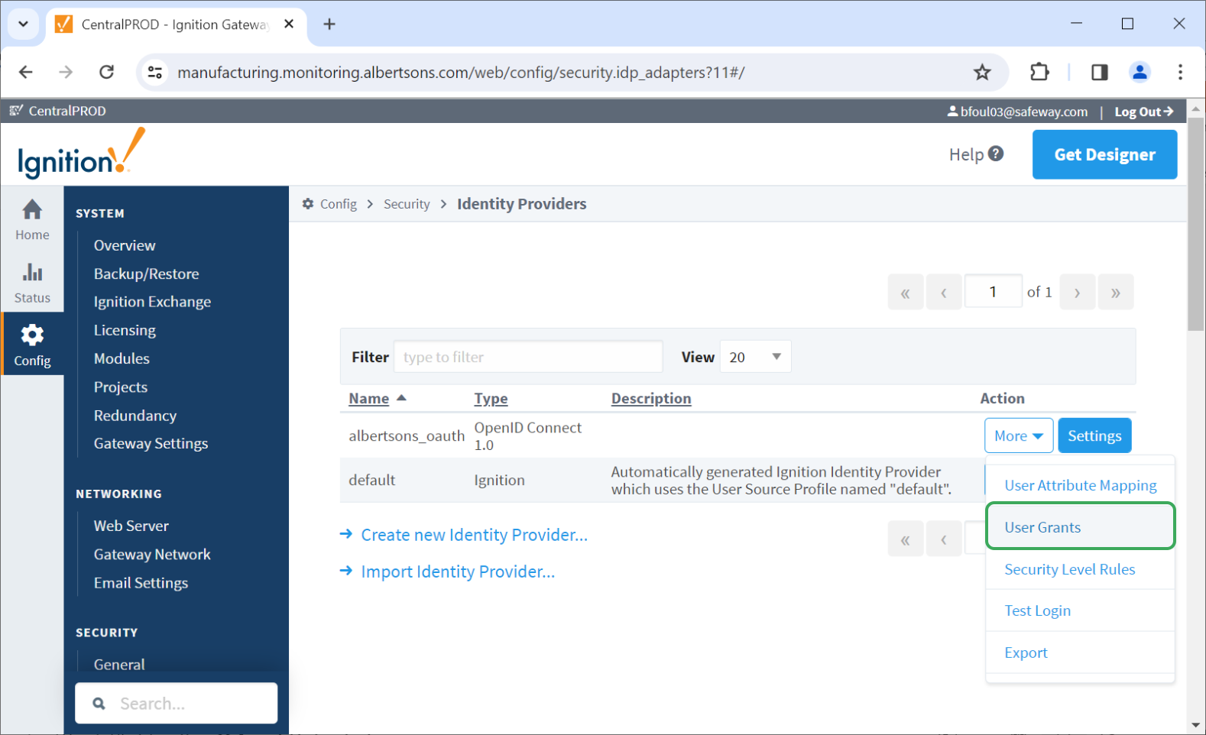Open the View count dropdown
The image size is (1206, 735).
tap(755, 357)
